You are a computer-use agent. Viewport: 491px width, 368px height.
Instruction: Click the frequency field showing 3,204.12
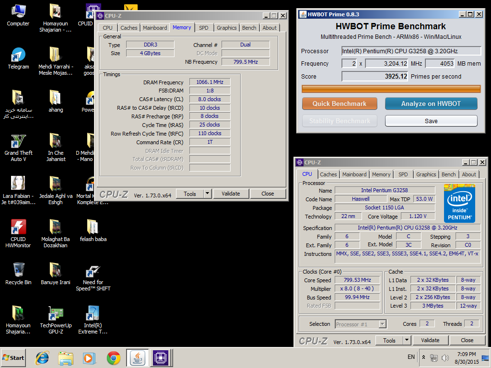coord(386,64)
